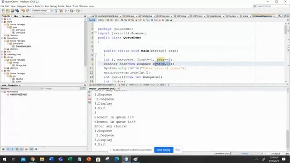
Task: Open Google Chrome from taskbar
Action: [x=33, y=159]
